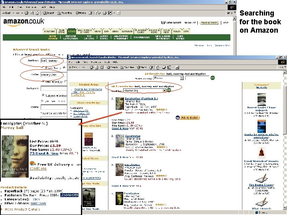Open the Sort by dropdown under 'All 5 results'
The width and height of the screenshot is (287, 215).
[145, 90]
